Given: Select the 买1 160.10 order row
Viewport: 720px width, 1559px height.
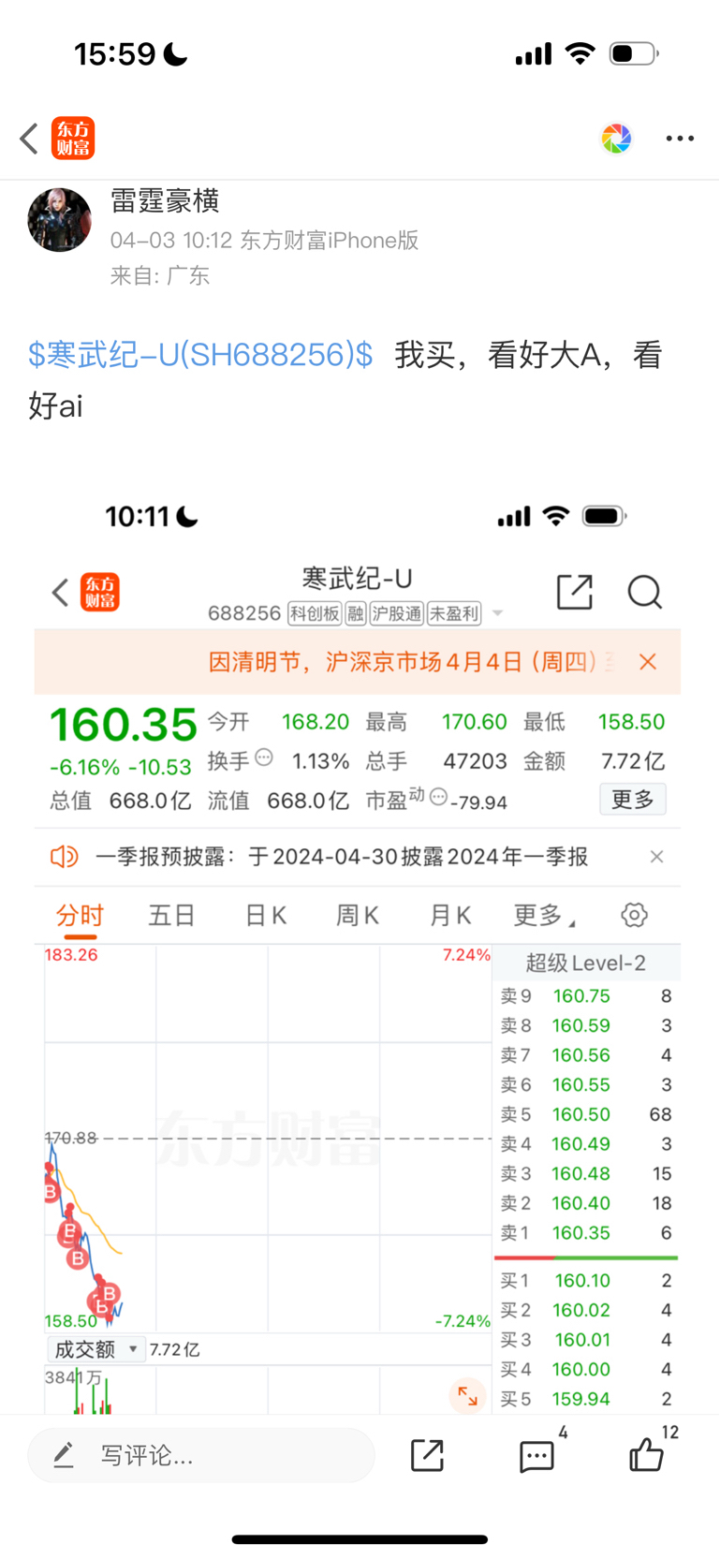Looking at the screenshot, I should (x=586, y=1280).
